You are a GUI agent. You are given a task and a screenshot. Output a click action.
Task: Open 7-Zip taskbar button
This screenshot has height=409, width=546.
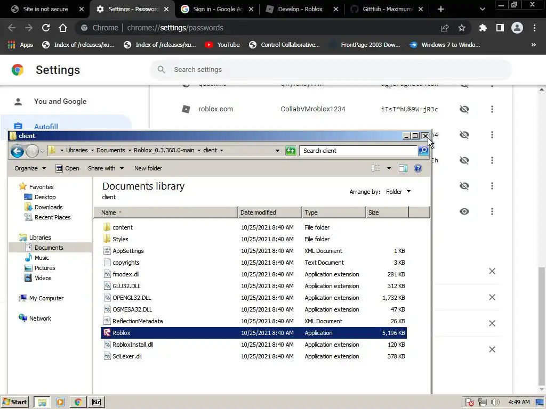pos(97,402)
